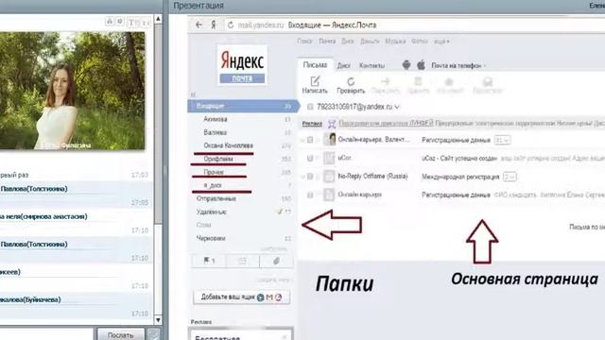Click avatar of uCoz sender
Image resolution: width=605 pixels, height=340 pixels.
[x=329, y=158]
